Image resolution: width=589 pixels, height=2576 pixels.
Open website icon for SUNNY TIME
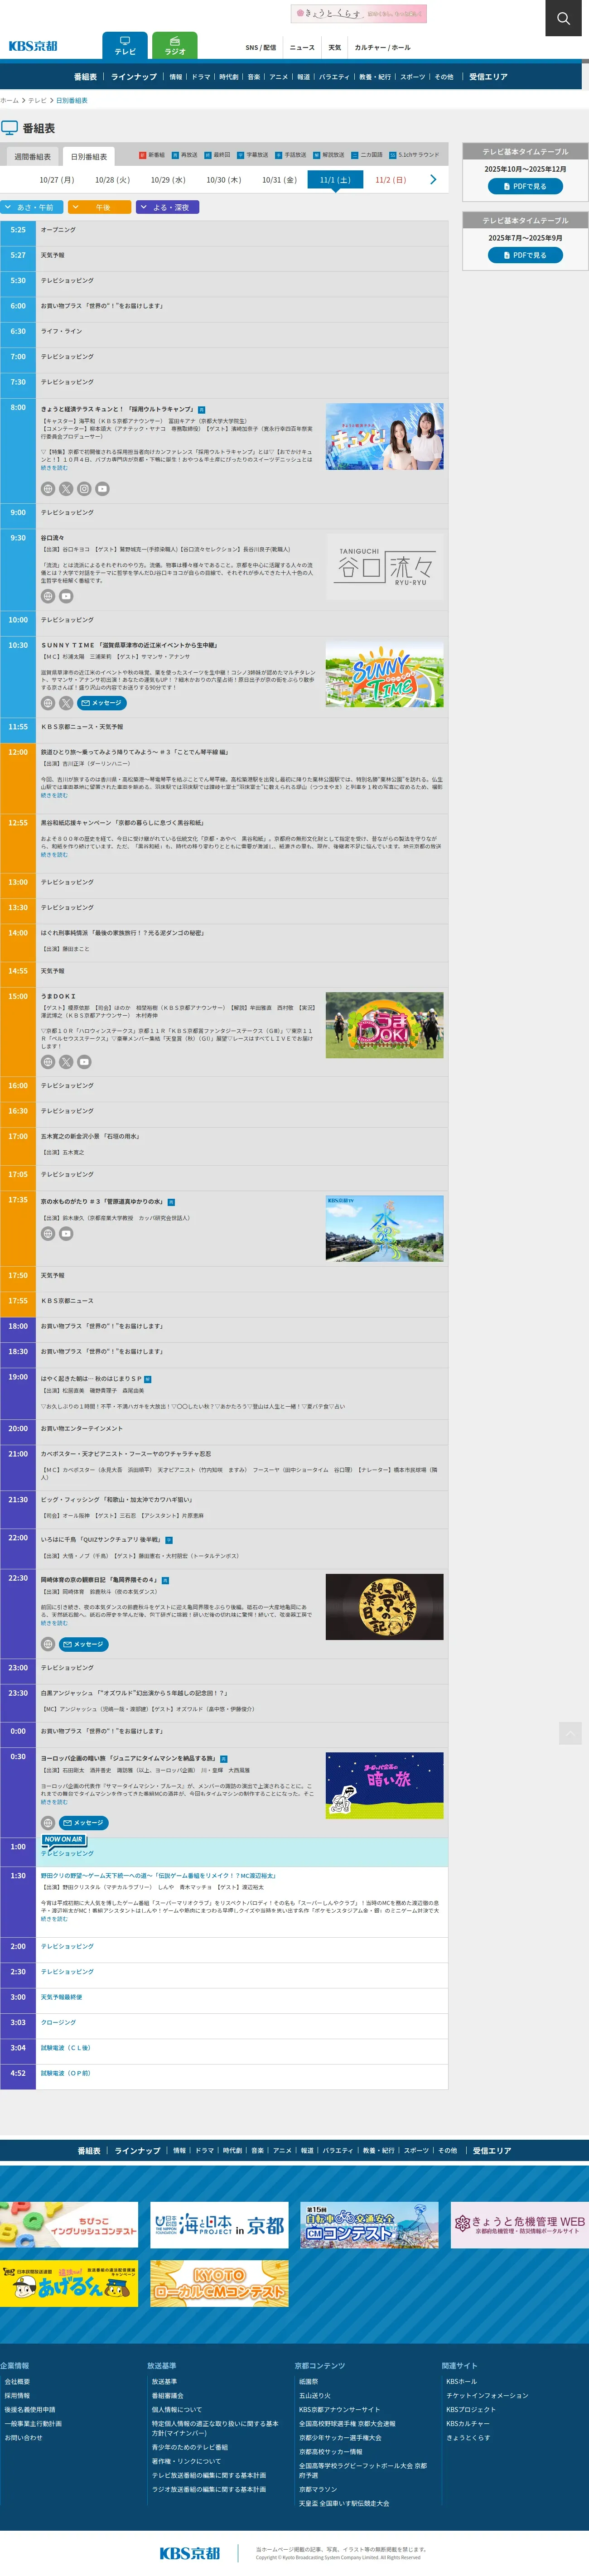coord(48,703)
